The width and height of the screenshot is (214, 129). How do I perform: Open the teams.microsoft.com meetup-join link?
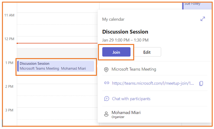click(x=153, y=83)
